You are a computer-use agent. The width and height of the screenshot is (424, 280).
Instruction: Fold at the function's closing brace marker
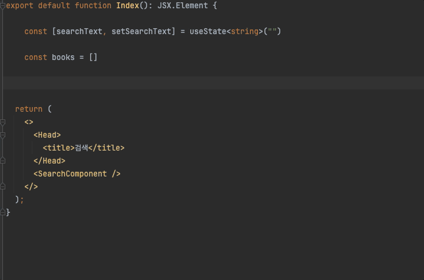(x=3, y=212)
